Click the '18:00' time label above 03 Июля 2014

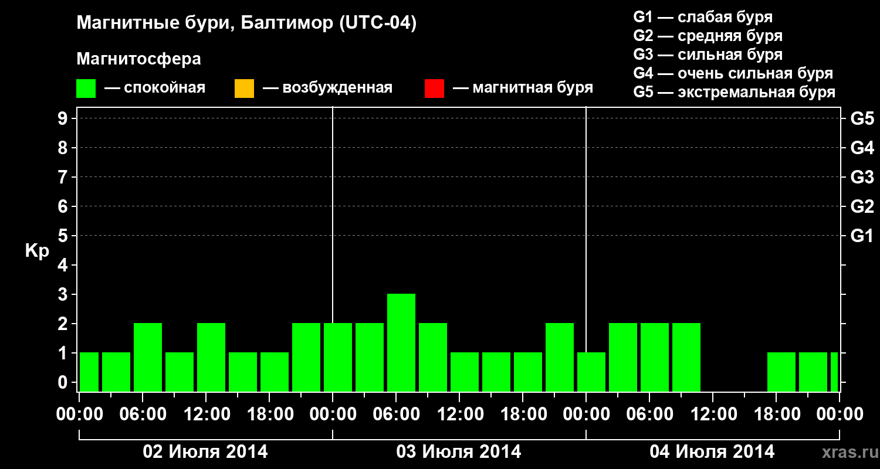(523, 414)
